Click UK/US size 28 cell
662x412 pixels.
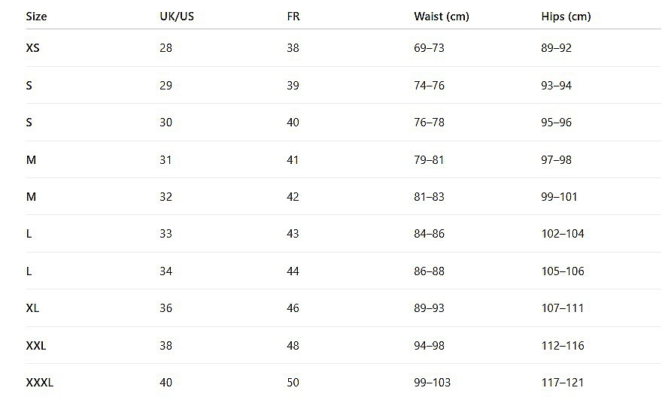165,48
